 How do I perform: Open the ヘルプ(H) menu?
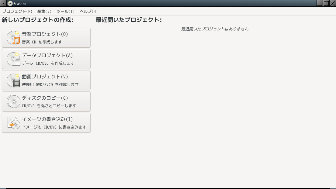[x=89, y=11]
